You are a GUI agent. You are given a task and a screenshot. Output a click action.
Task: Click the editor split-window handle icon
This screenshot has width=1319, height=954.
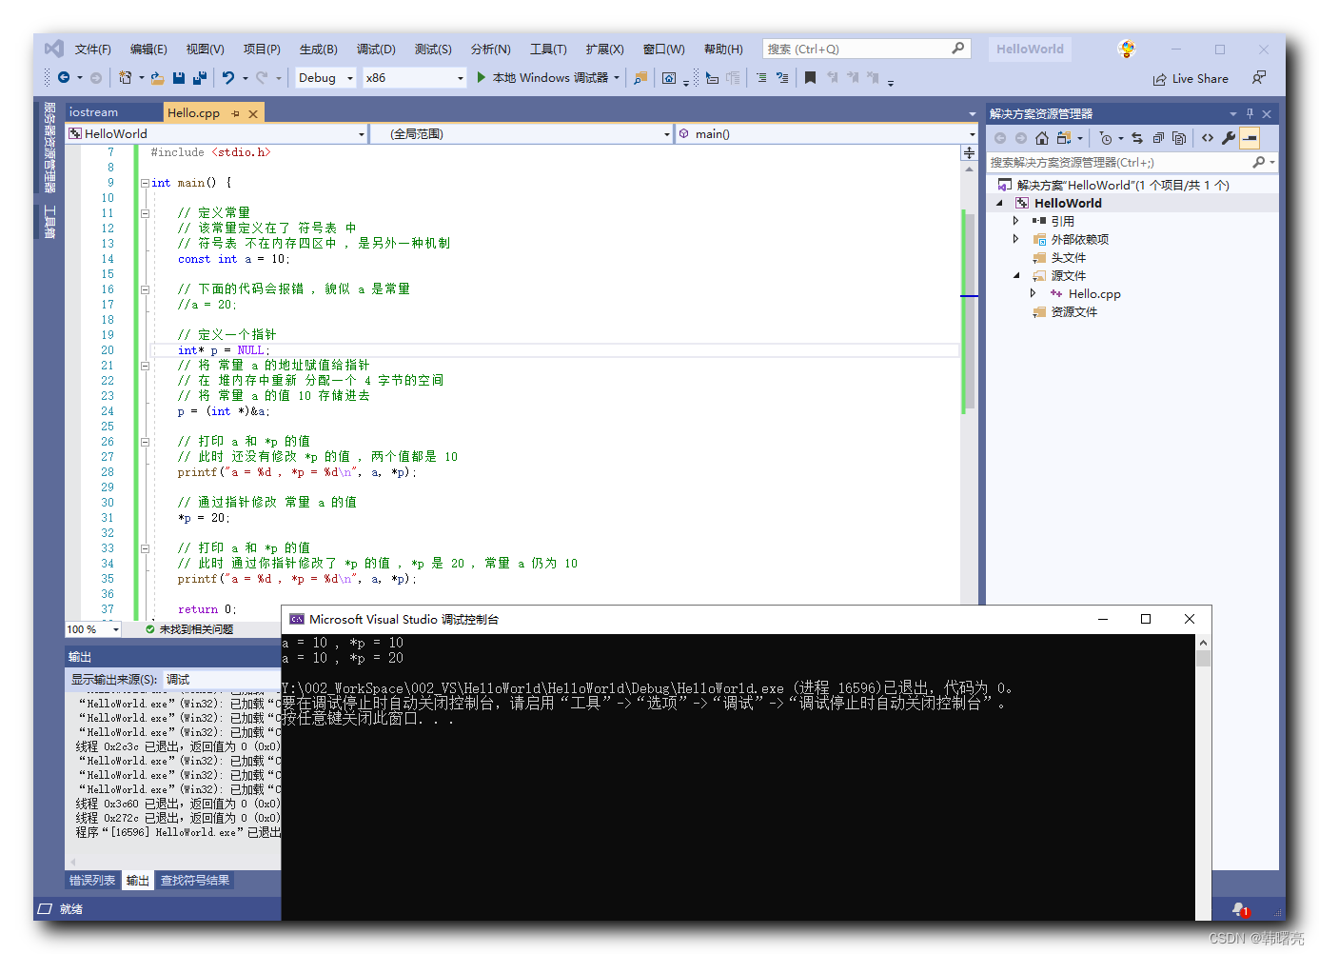click(969, 152)
